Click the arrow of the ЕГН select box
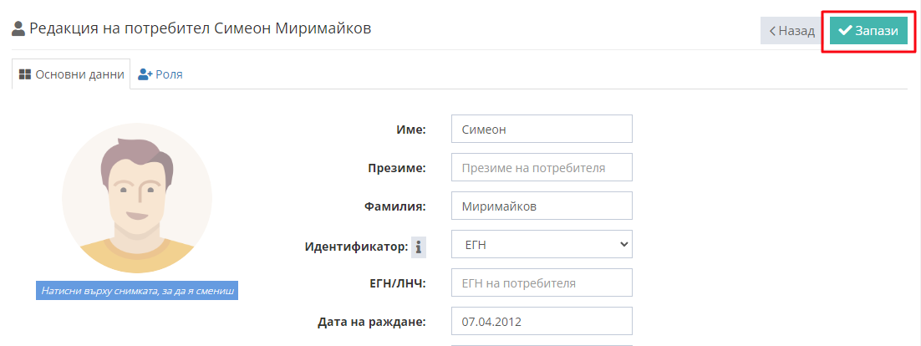This screenshot has height=346, width=921. click(x=623, y=244)
